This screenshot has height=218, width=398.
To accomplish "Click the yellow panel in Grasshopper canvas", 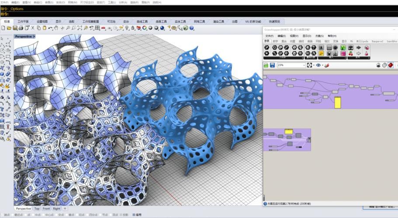I will [338, 102].
